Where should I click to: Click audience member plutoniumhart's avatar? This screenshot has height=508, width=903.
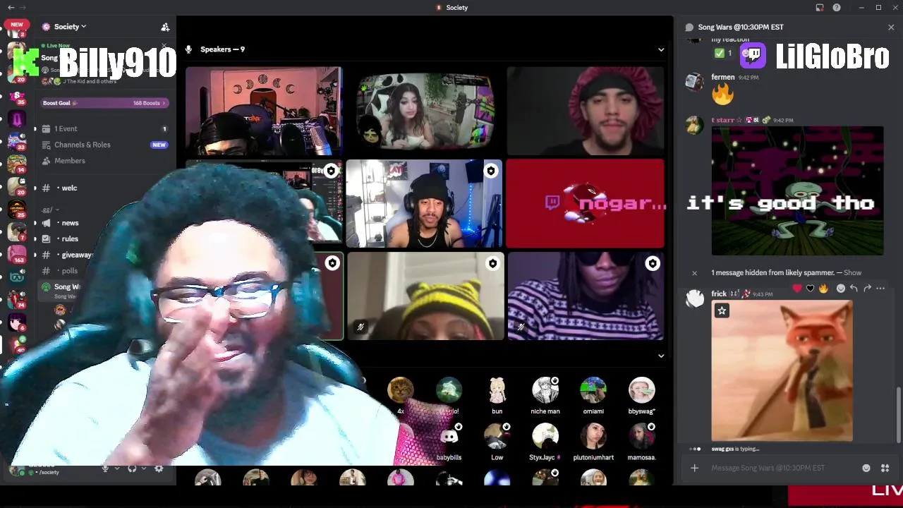[593, 437]
